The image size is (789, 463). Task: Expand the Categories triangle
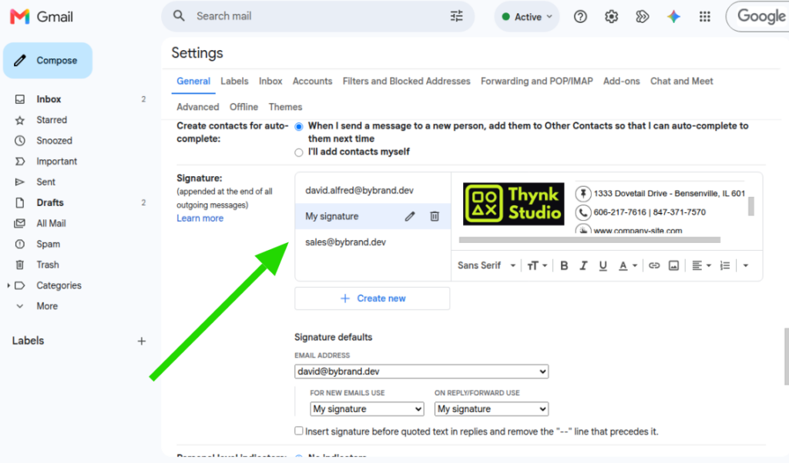pyautogui.click(x=8, y=285)
